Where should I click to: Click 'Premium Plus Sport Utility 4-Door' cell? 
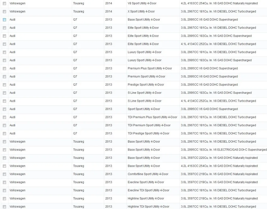point(150,68)
